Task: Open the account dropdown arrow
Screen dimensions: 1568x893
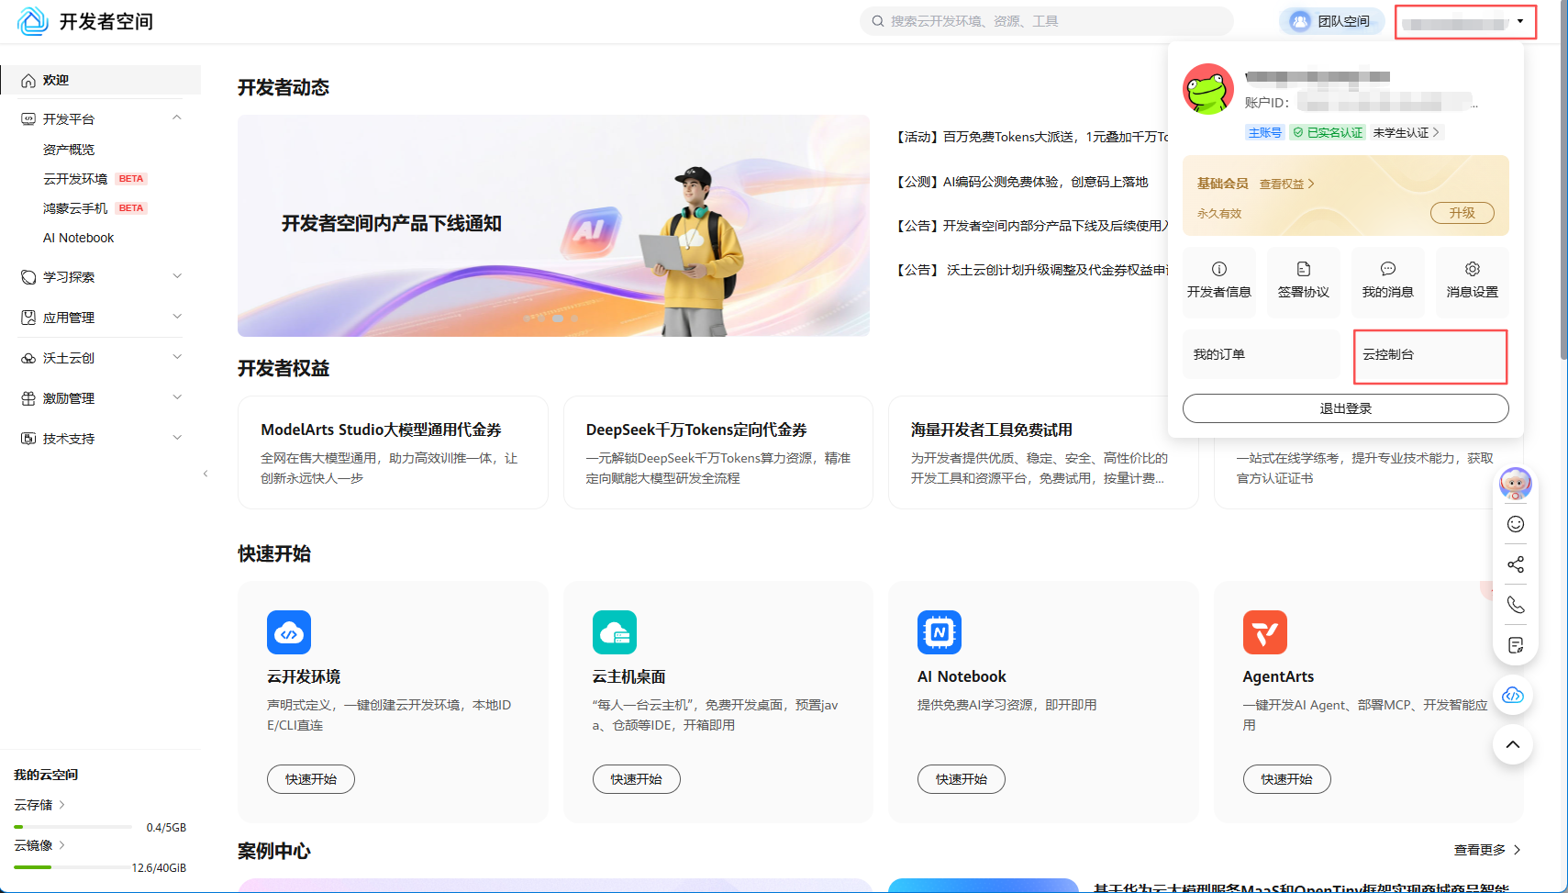Action: point(1520,21)
